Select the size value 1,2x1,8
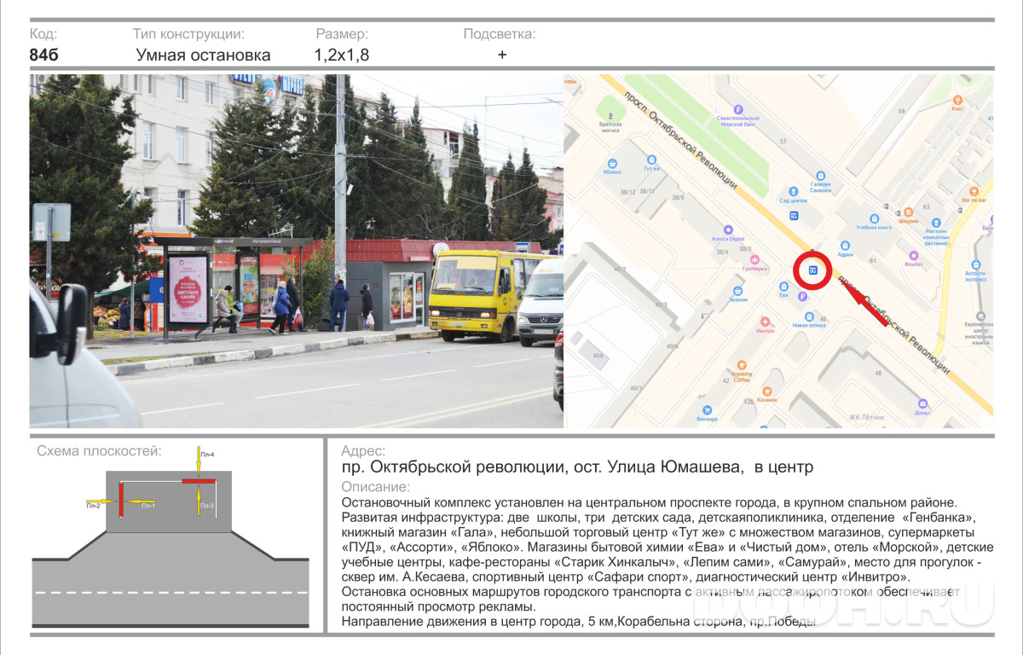Screen dimensions: 1023x655 point(341,55)
